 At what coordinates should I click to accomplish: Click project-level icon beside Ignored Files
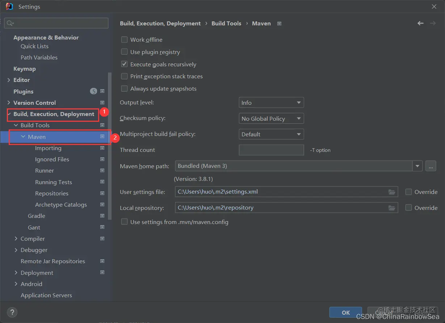coord(102,159)
